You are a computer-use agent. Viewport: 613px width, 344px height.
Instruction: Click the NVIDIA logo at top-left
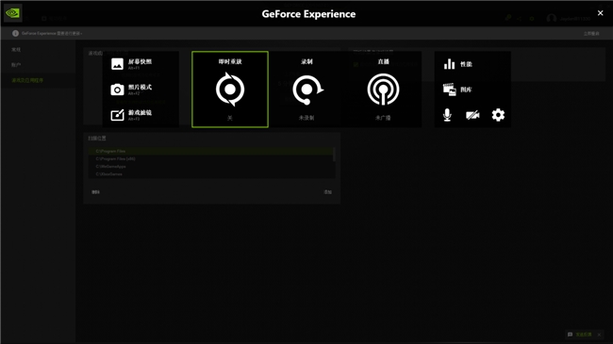click(x=13, y=13)
